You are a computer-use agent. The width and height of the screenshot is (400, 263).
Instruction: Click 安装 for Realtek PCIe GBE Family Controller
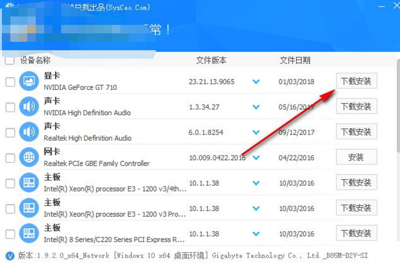pos(356,157)
